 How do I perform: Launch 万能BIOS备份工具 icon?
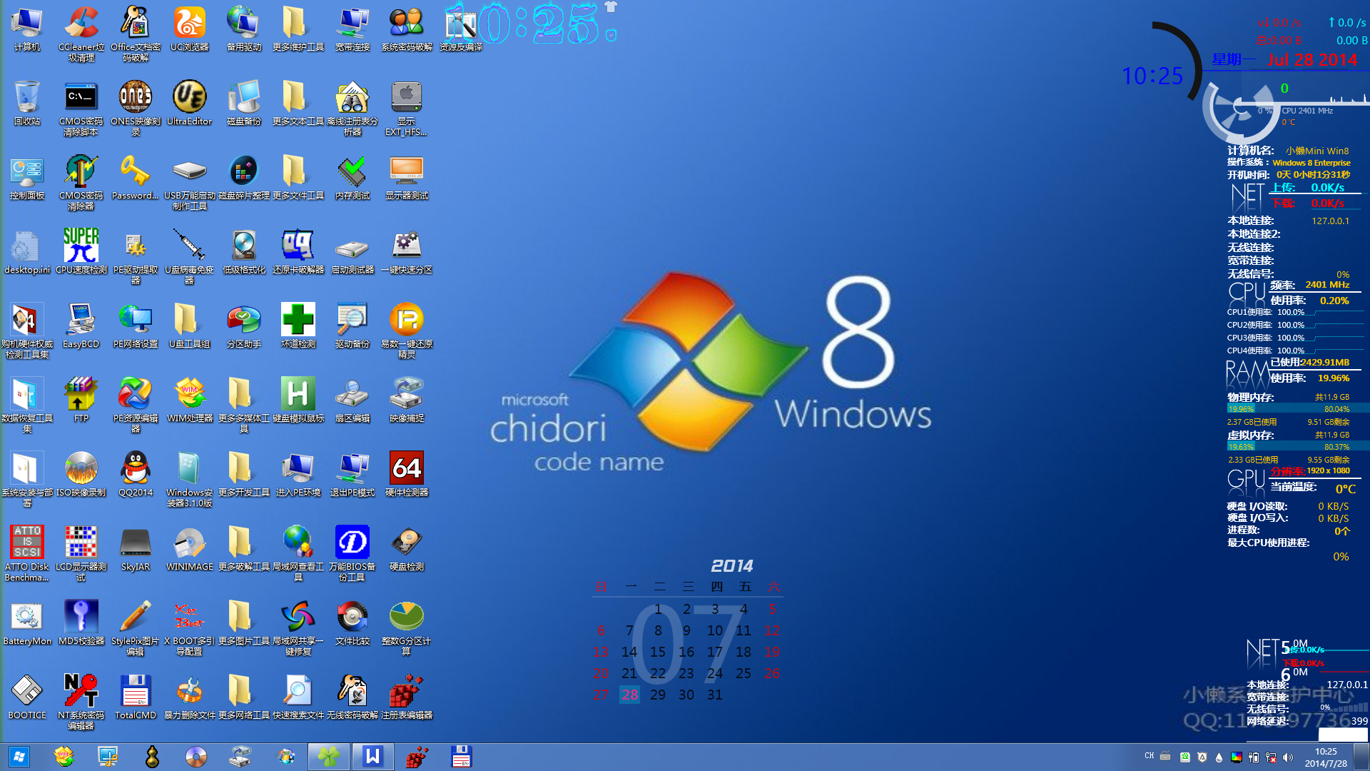pyautogui.click(x=352, y=553)
